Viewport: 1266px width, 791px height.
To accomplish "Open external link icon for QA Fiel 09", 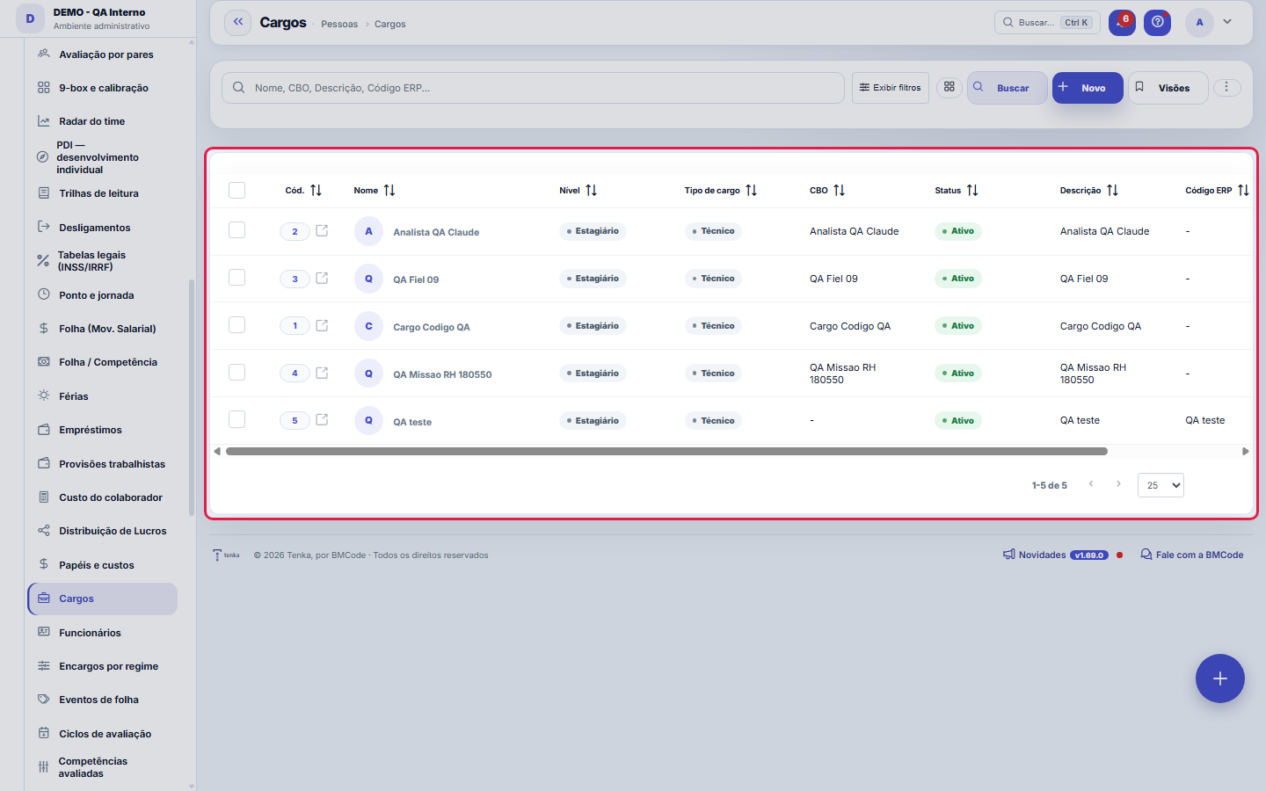I will pos(322,279).
